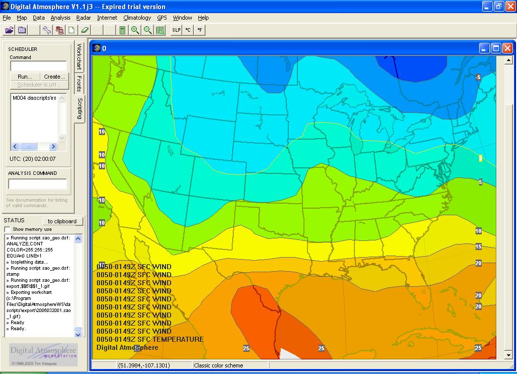Open the Data menu
Screen dimensions: 517x374
click(x=38, y=18)
